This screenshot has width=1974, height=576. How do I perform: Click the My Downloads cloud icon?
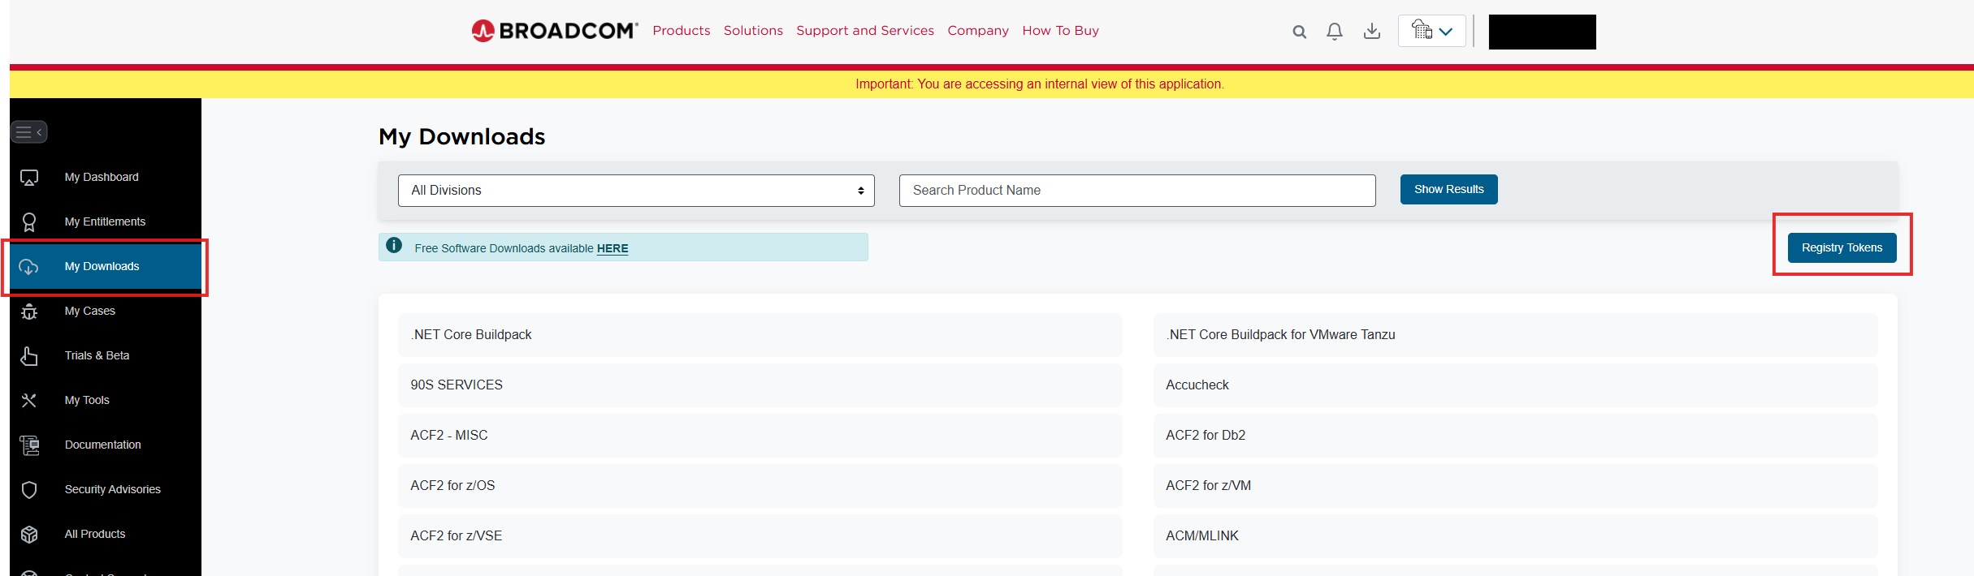click(29, 267)
